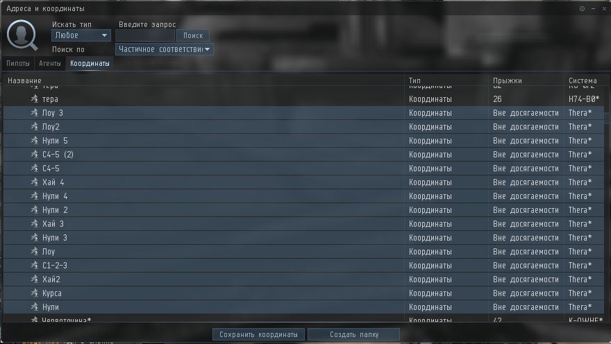Focus the search query input field
This screenshot has width=611, height=344.
click(x=145, y=35)
